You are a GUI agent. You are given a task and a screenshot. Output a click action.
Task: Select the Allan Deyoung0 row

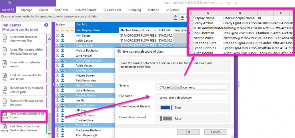(85, 135)
